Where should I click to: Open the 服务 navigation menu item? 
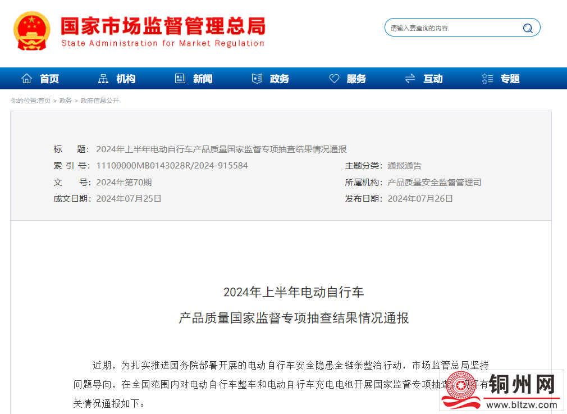point(356,79)
